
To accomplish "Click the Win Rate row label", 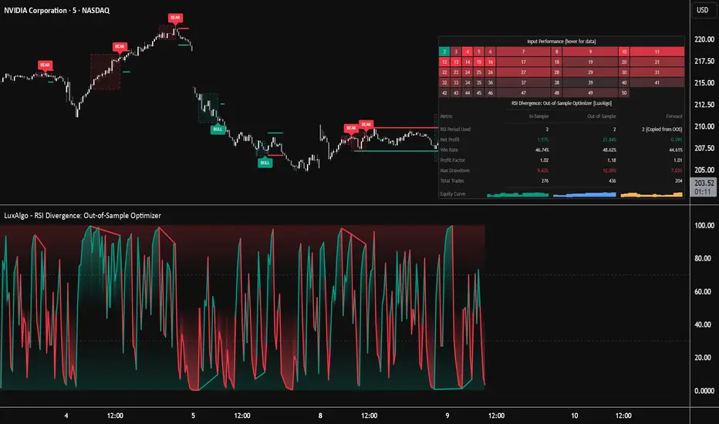I will (x=449, y=150).
